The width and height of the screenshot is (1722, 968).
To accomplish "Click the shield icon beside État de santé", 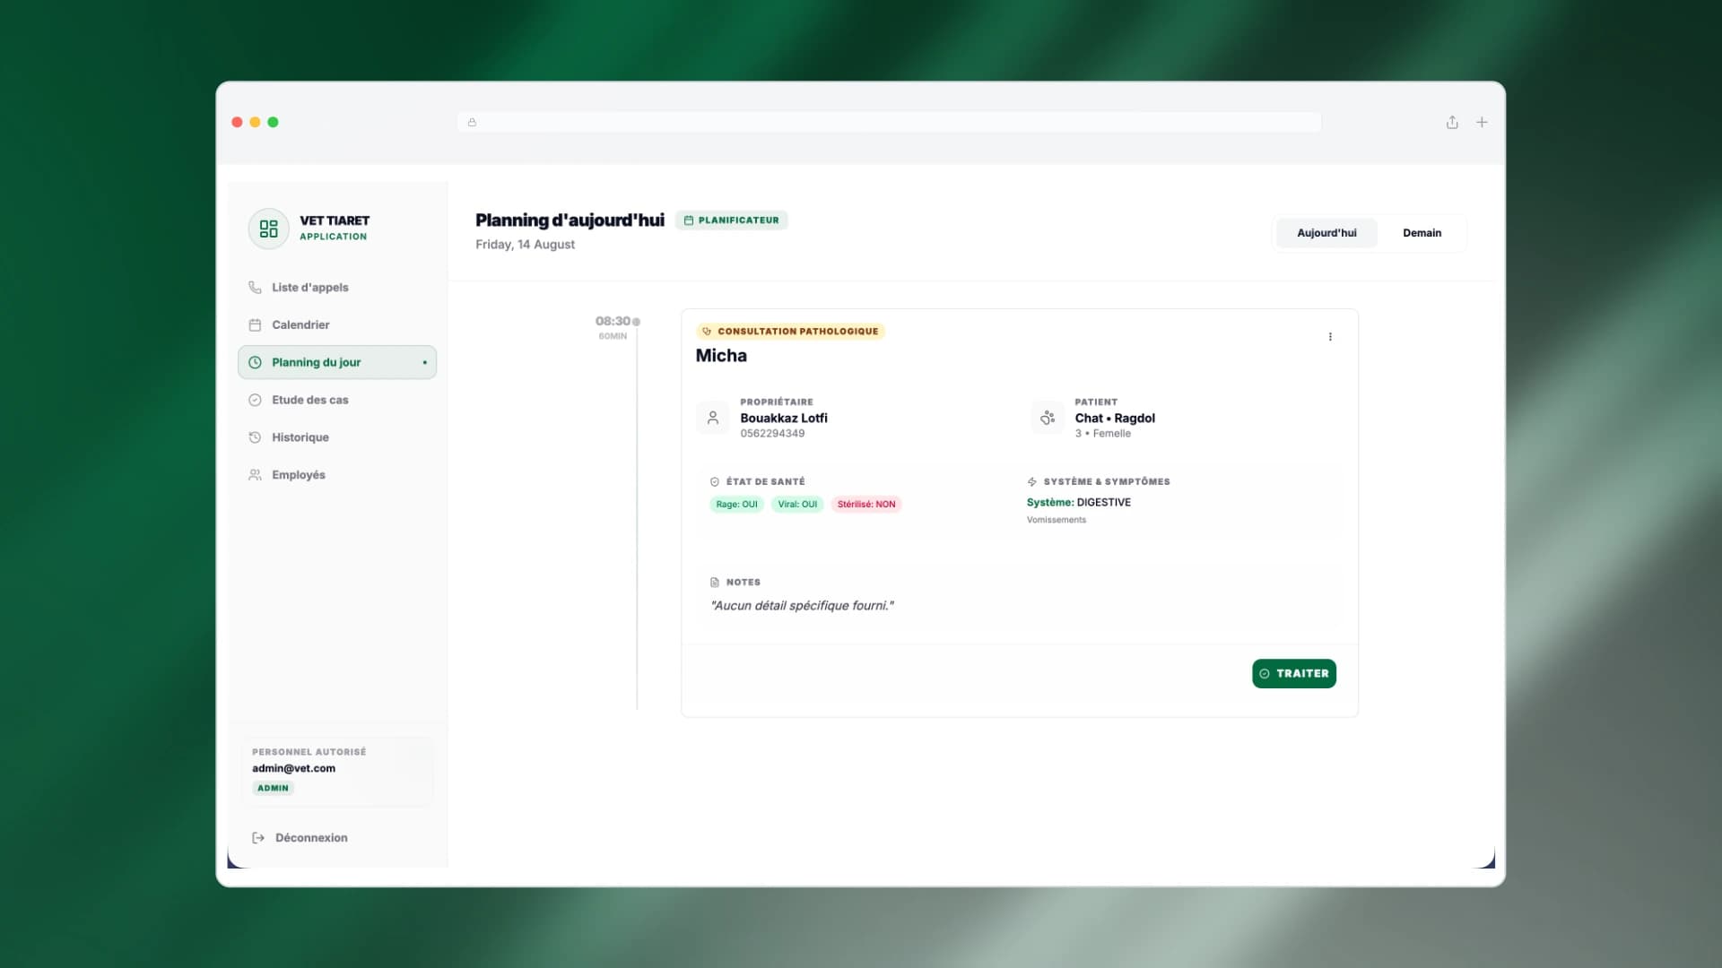I will coord(715,482).
